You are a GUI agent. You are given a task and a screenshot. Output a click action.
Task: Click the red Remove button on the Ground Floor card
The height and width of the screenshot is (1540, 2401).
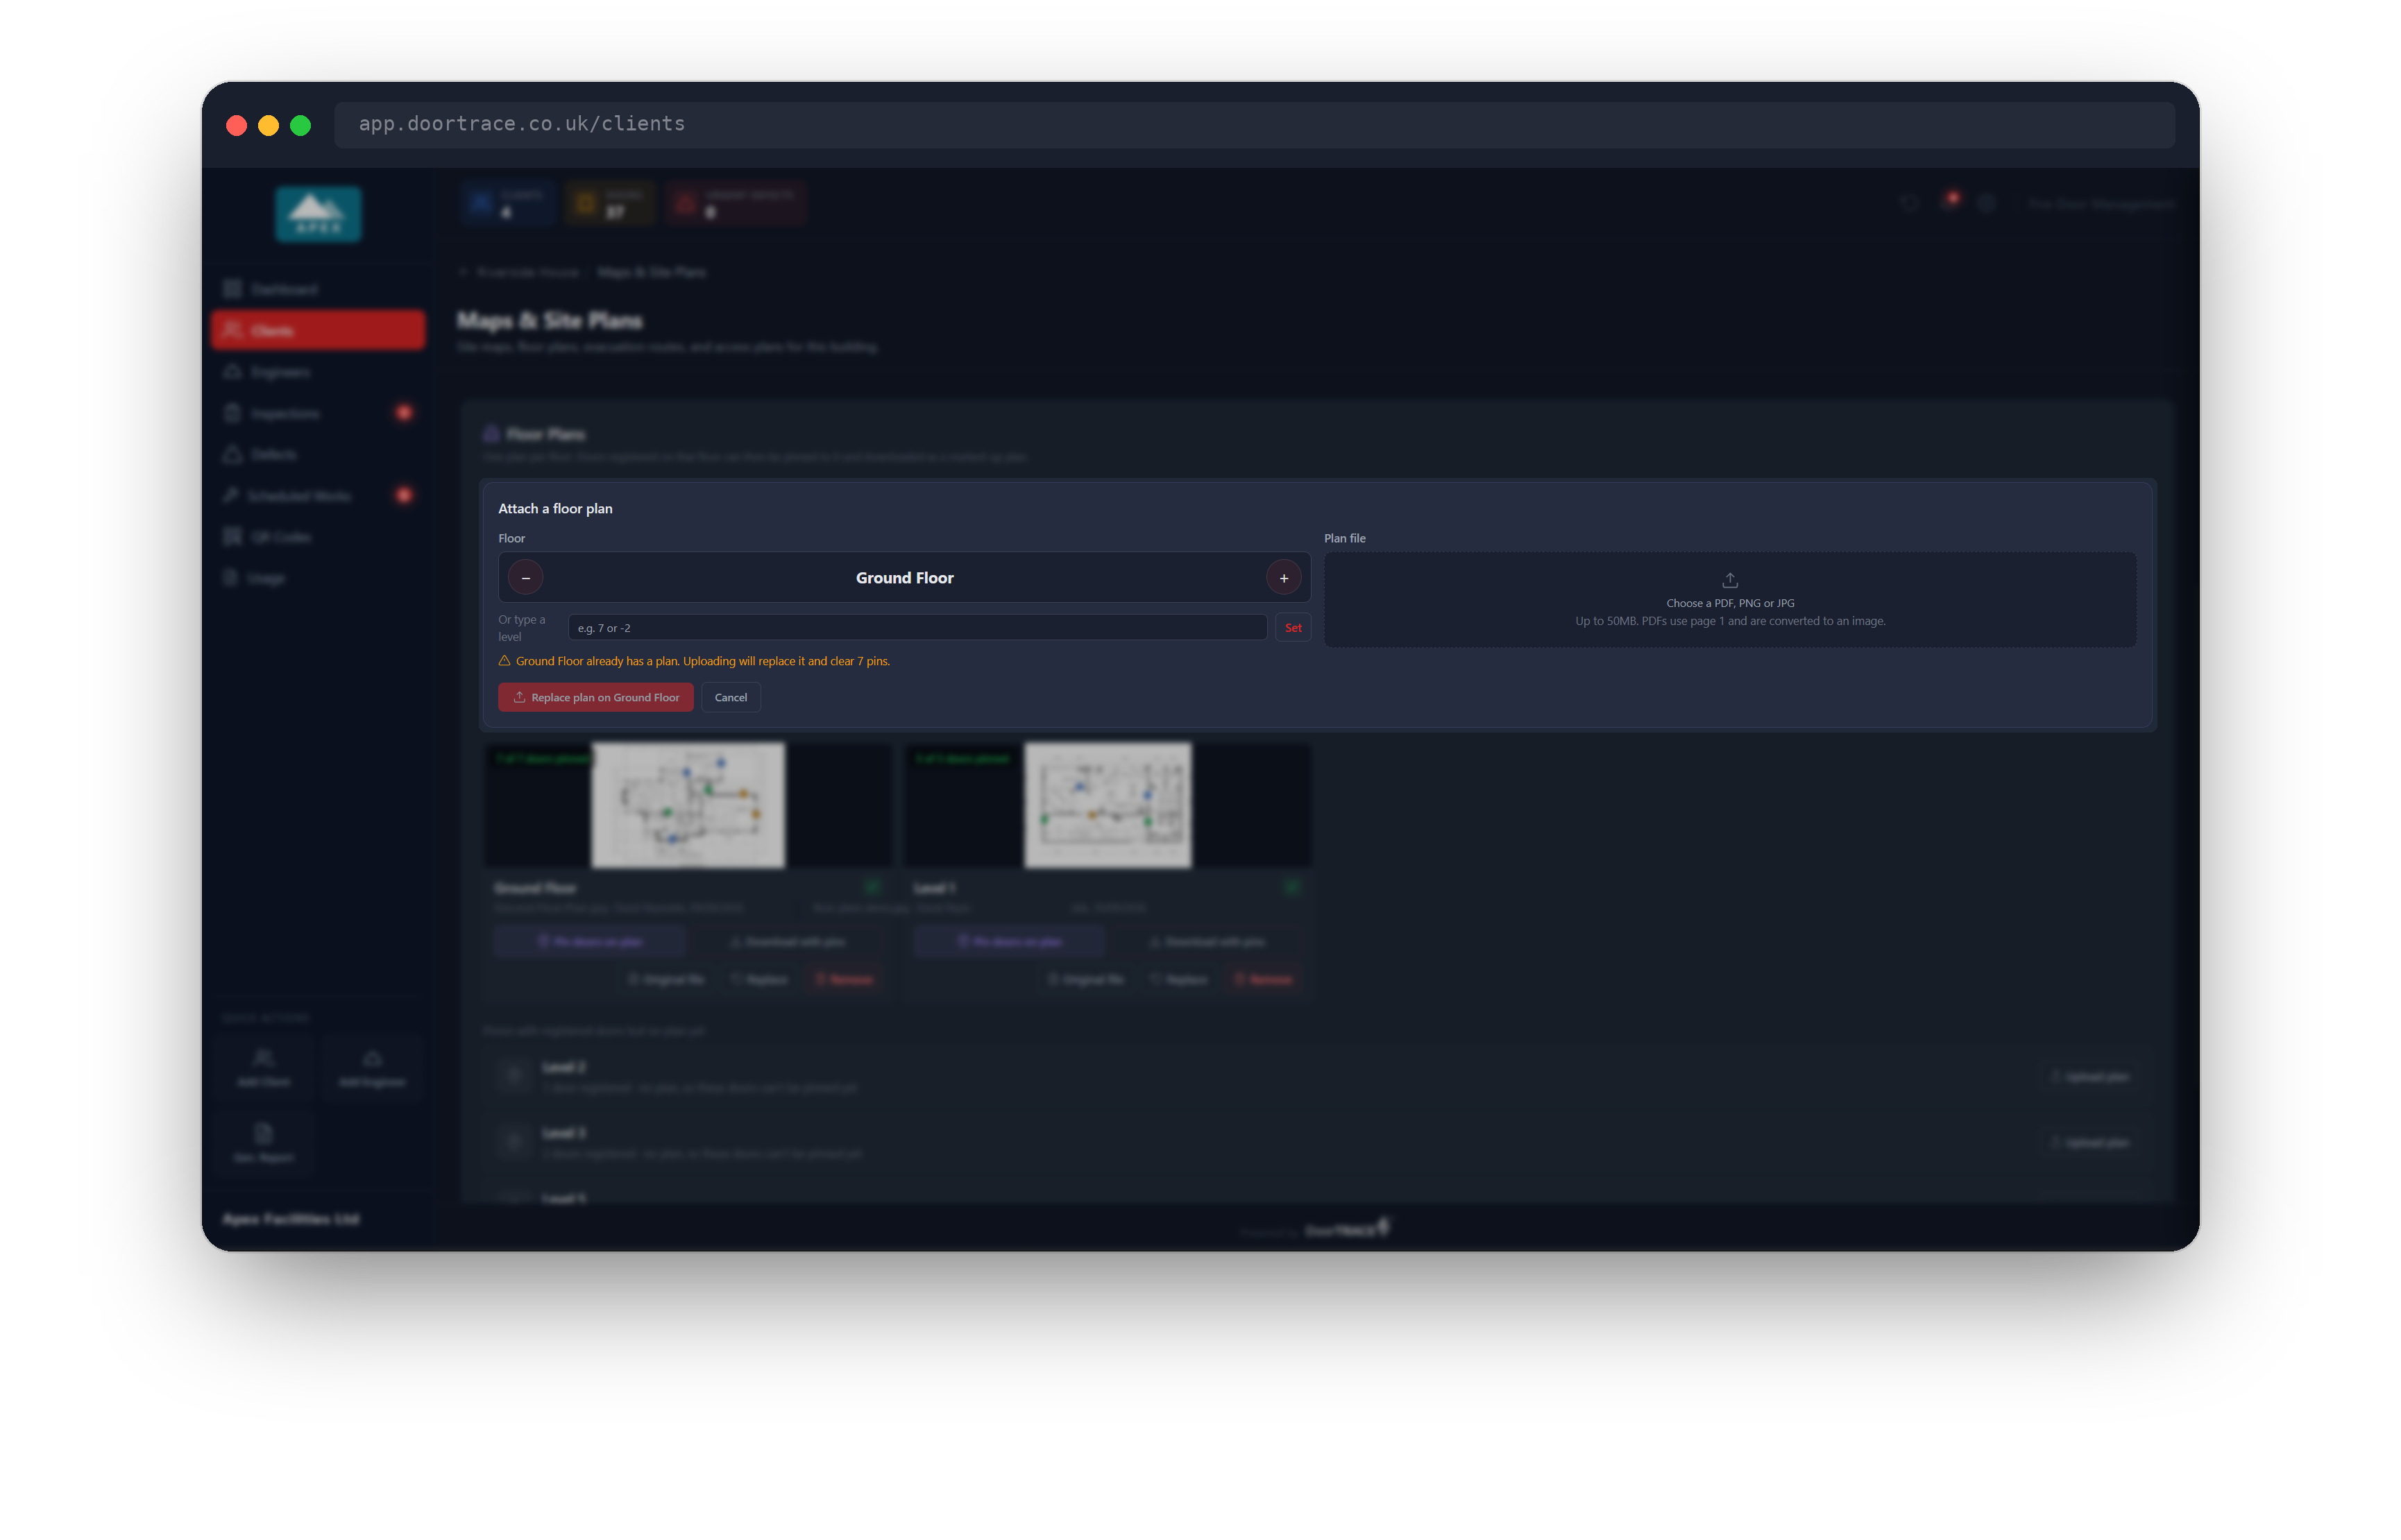click(845, 979)
